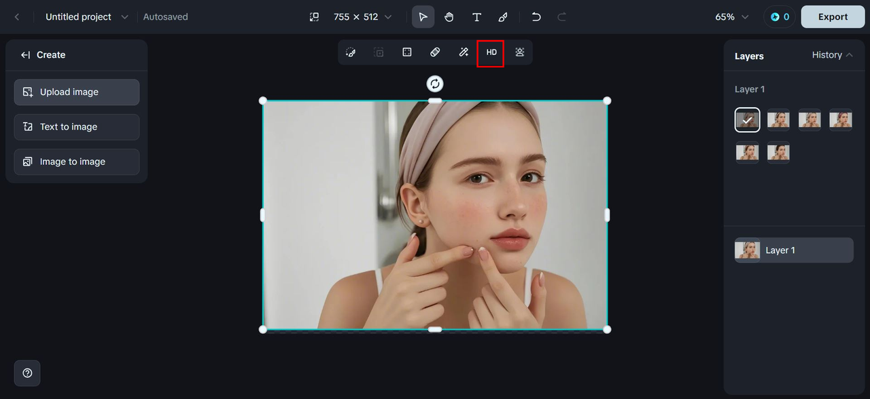Pick the Brush tool from the top toolbar

[503, 16]
